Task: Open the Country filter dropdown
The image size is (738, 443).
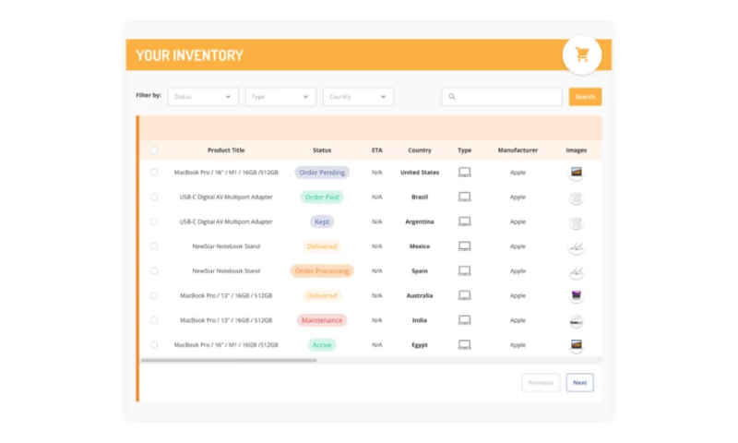Action: (358, 97)
